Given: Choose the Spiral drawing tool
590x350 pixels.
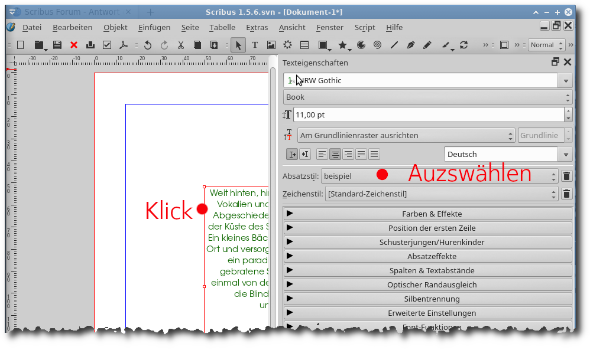Looking at the screenshot, I should coord(377,45).
